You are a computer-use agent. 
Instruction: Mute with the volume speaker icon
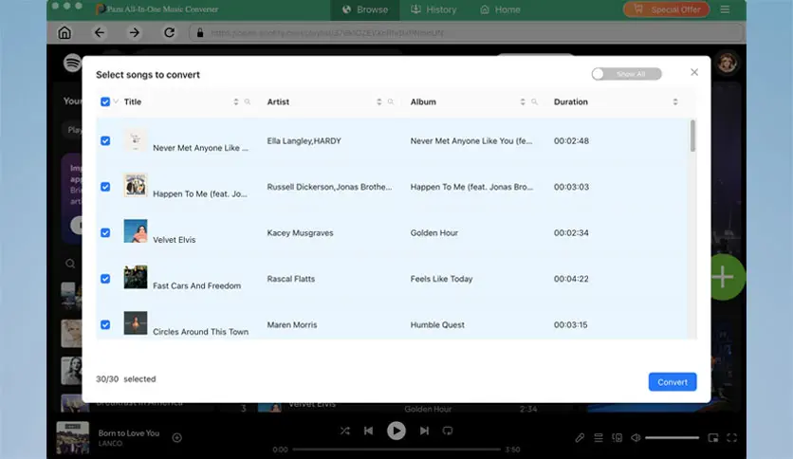636,438
